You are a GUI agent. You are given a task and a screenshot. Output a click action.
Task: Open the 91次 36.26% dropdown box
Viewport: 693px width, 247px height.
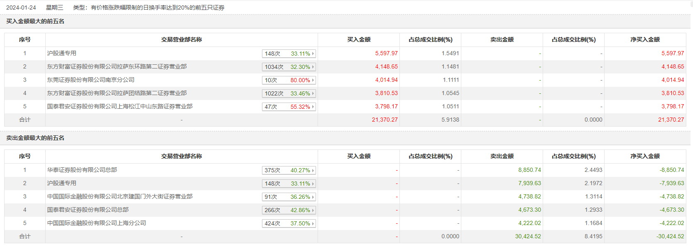[x=289, y=197]
